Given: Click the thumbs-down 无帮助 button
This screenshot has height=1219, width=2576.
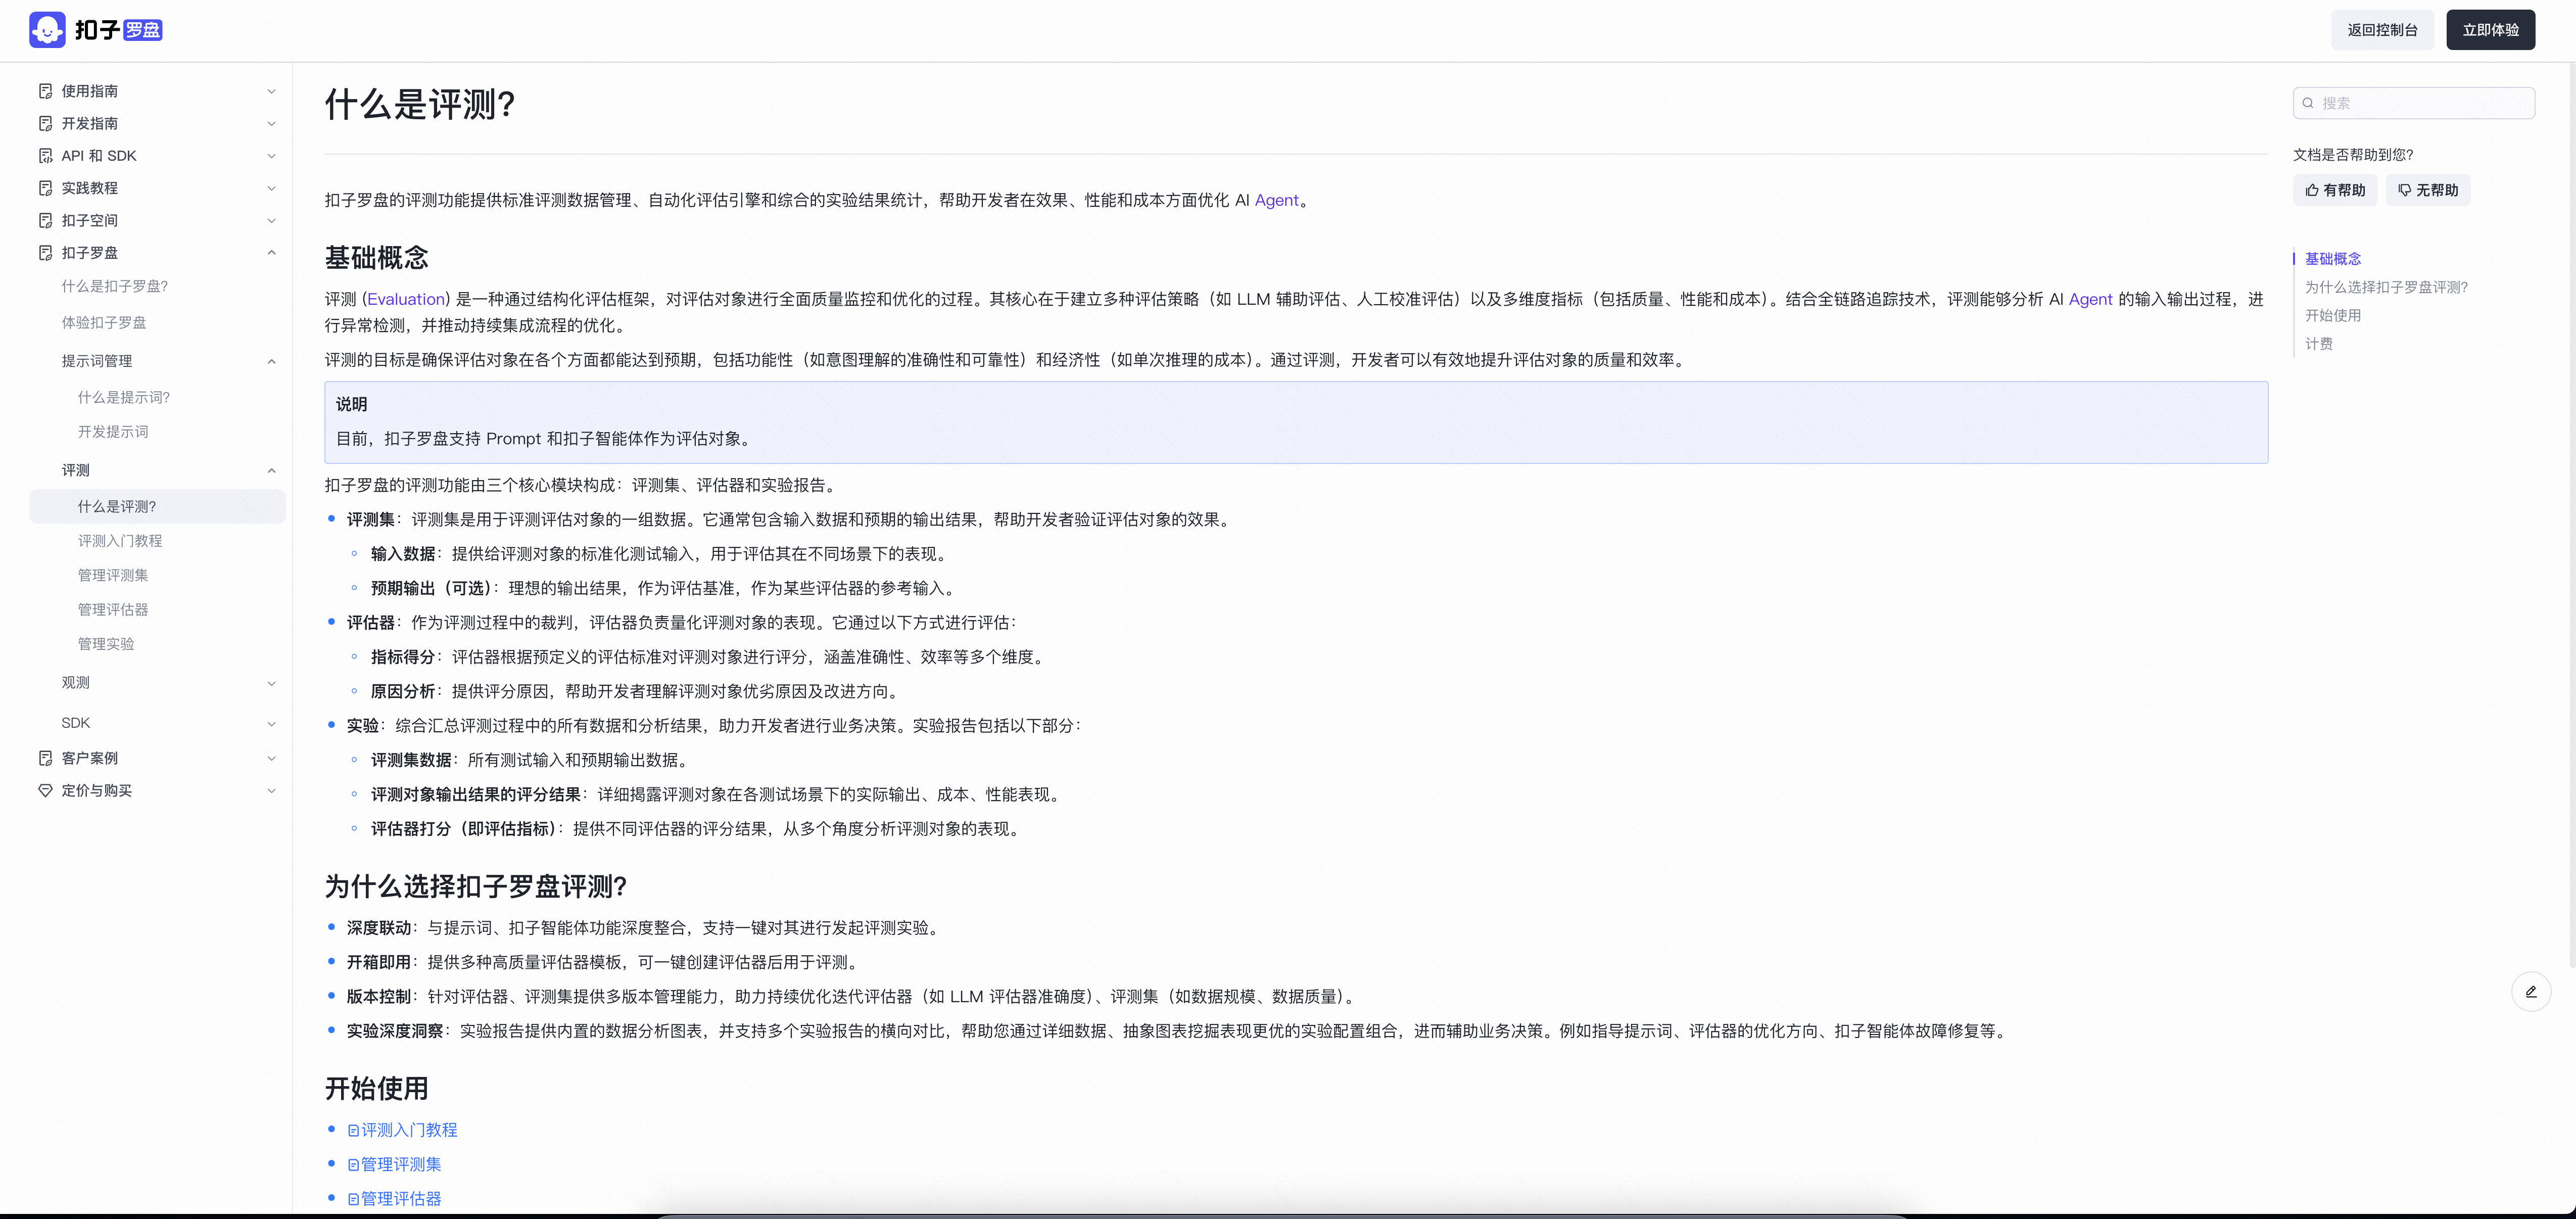Looking at the screenshot, I should [2427, 190].
